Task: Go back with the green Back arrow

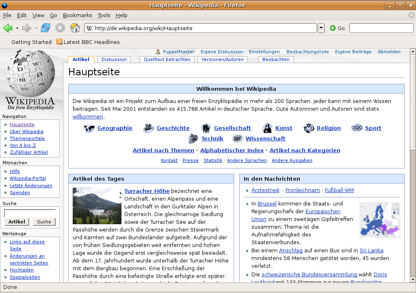Action: tap(8, 28)
